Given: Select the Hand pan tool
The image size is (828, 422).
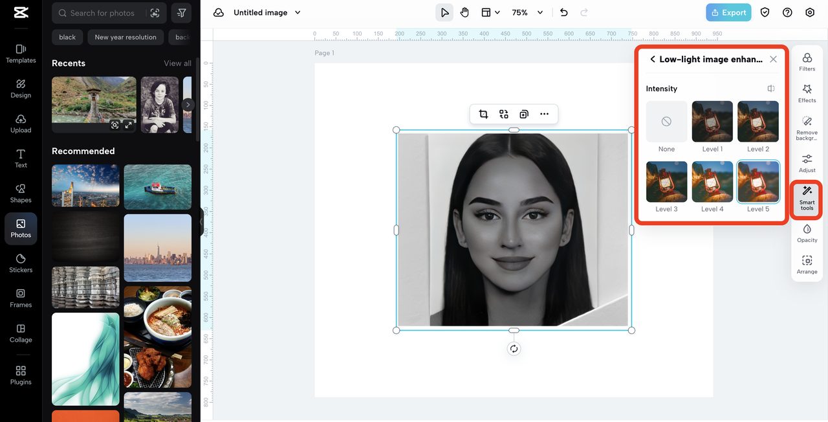Looking at the screenshot, I should [464, 12].
